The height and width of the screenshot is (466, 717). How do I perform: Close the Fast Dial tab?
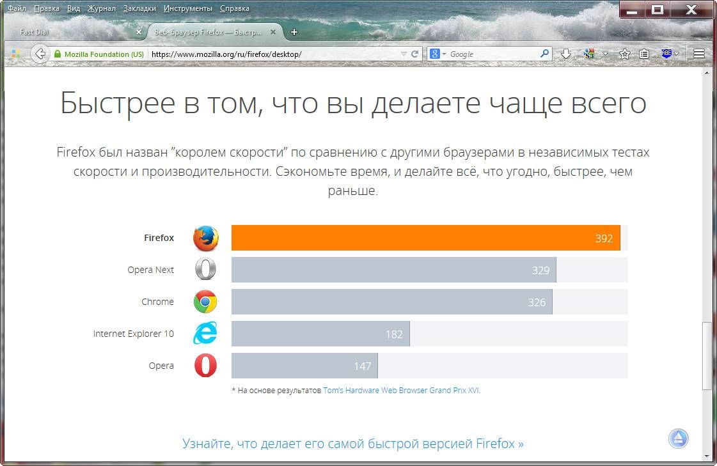[139, 32]
